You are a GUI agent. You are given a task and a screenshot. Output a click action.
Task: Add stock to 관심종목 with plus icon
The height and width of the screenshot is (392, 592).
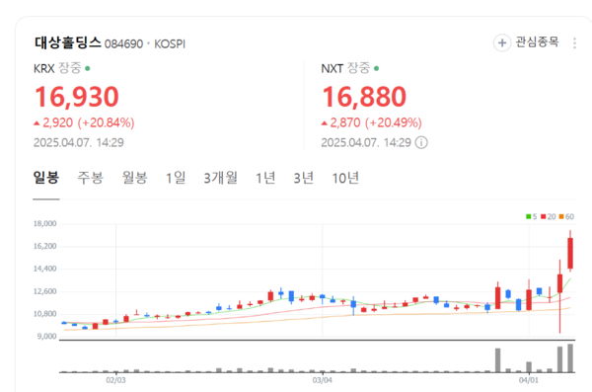click(x=502, y=42)
